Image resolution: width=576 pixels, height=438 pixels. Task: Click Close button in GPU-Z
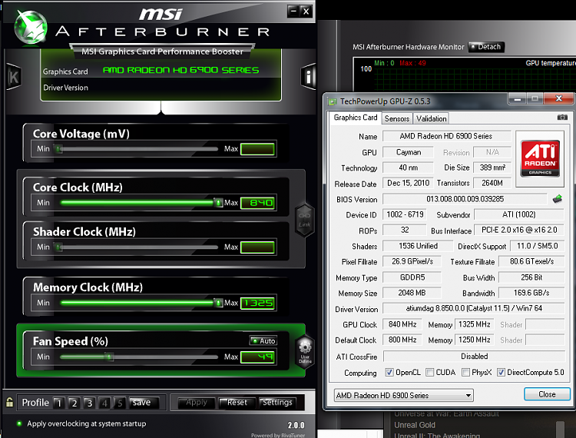pyautogui.click(x=547, y=394)
